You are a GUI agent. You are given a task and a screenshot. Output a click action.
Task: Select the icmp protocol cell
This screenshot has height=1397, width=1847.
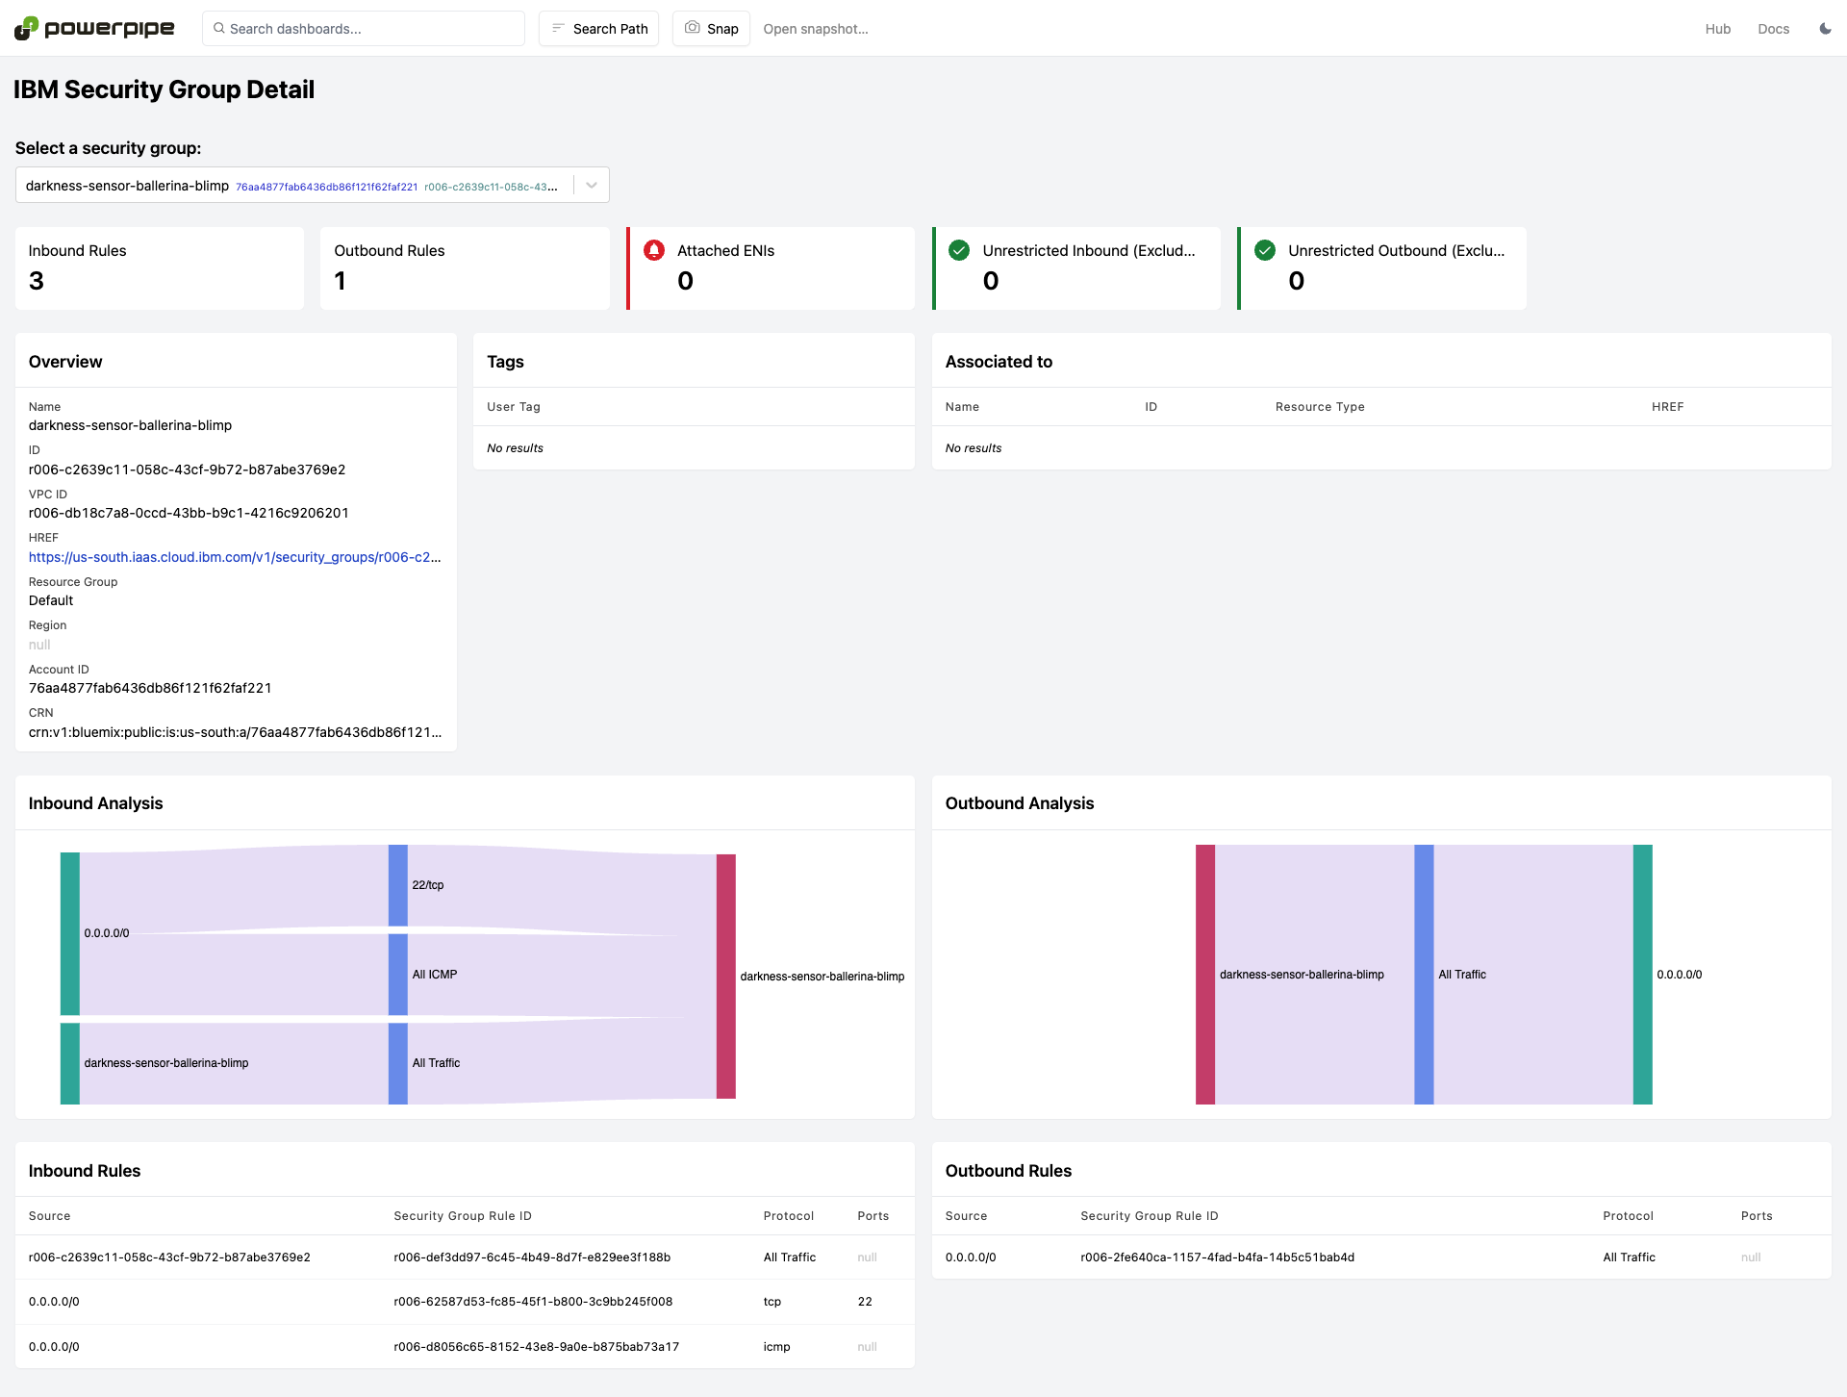point(777,1347)
